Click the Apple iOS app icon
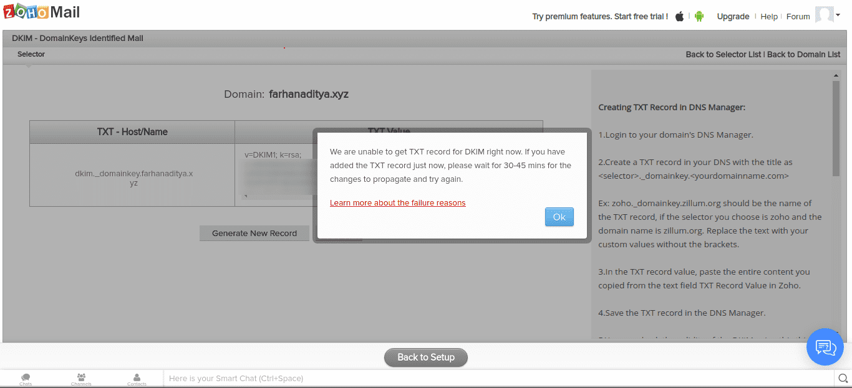Viewport: 852px width, 388px height. pyautogui.click(x=679, y=16)
